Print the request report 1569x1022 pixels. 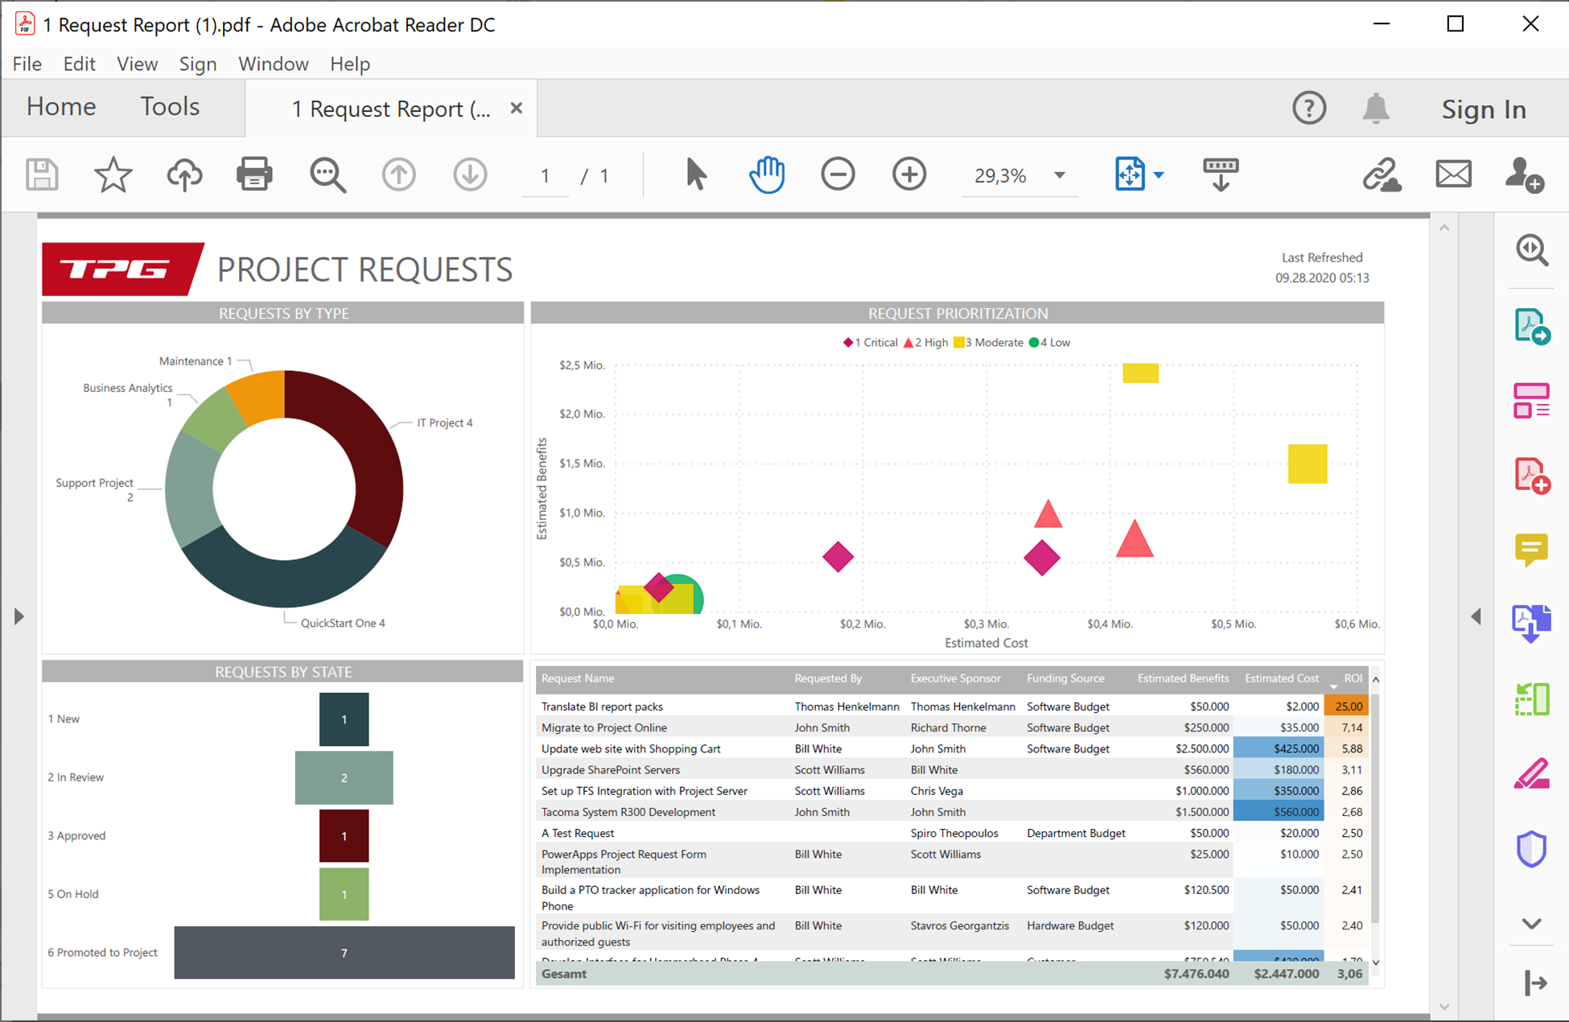coord(254,175)
